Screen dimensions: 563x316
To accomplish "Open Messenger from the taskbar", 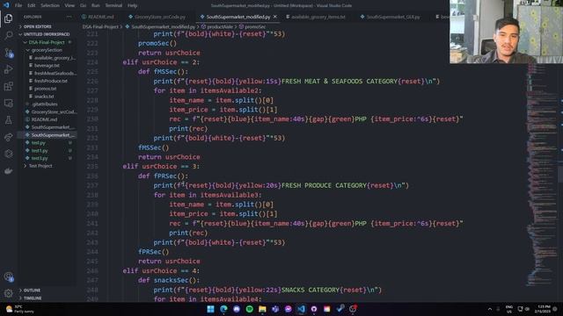I will pos(289,309).
